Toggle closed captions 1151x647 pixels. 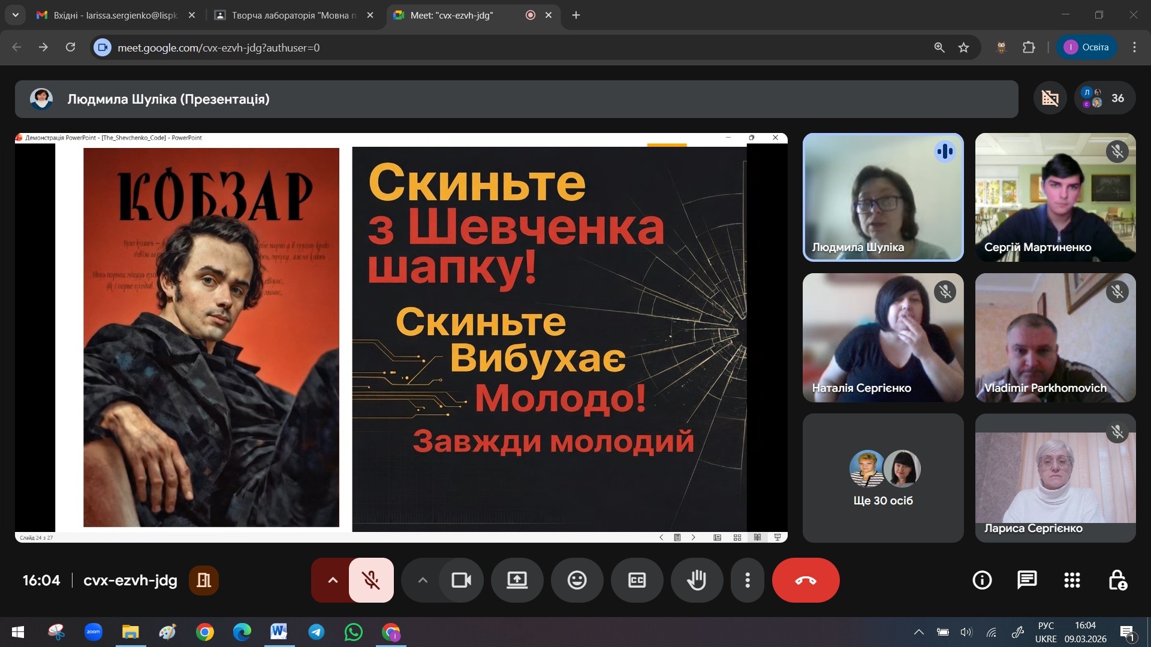pos(637,580)
